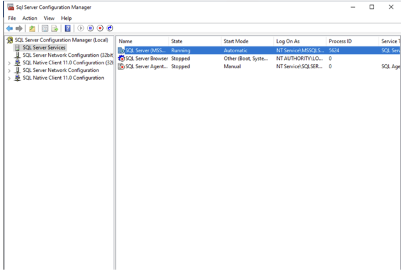
Task: Click the SQL Server Network Configuration (32bit) icon
Action: [17, 55]
